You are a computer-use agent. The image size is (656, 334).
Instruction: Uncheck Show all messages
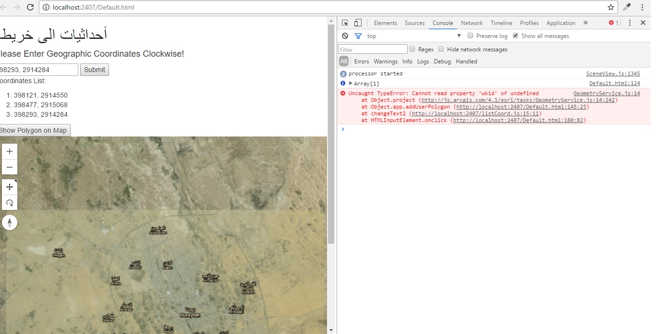pyautogui.click(x=516, y=36)
